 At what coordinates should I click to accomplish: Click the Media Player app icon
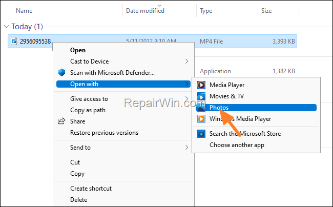coord(201,85)
